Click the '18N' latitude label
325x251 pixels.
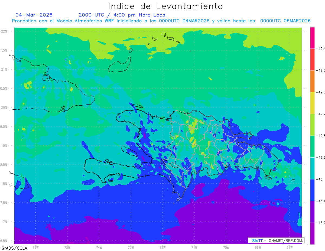coord(5,184)
